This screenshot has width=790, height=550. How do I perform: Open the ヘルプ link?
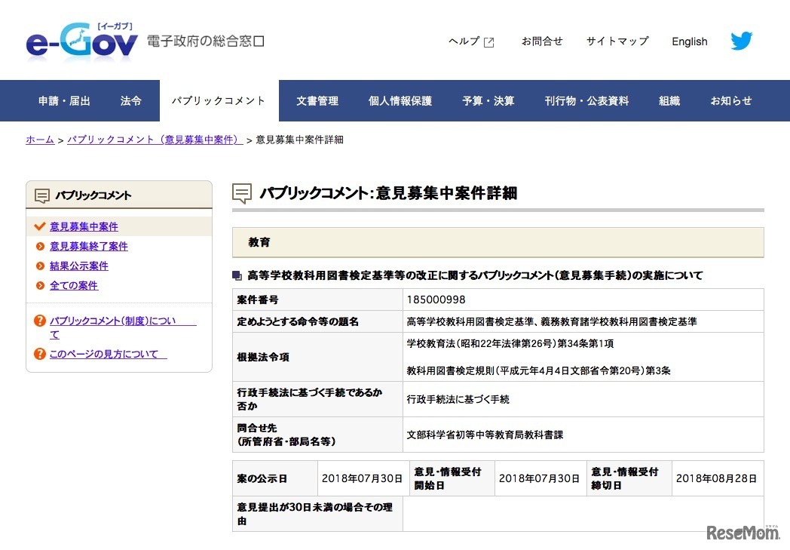(x=464, y=41)
